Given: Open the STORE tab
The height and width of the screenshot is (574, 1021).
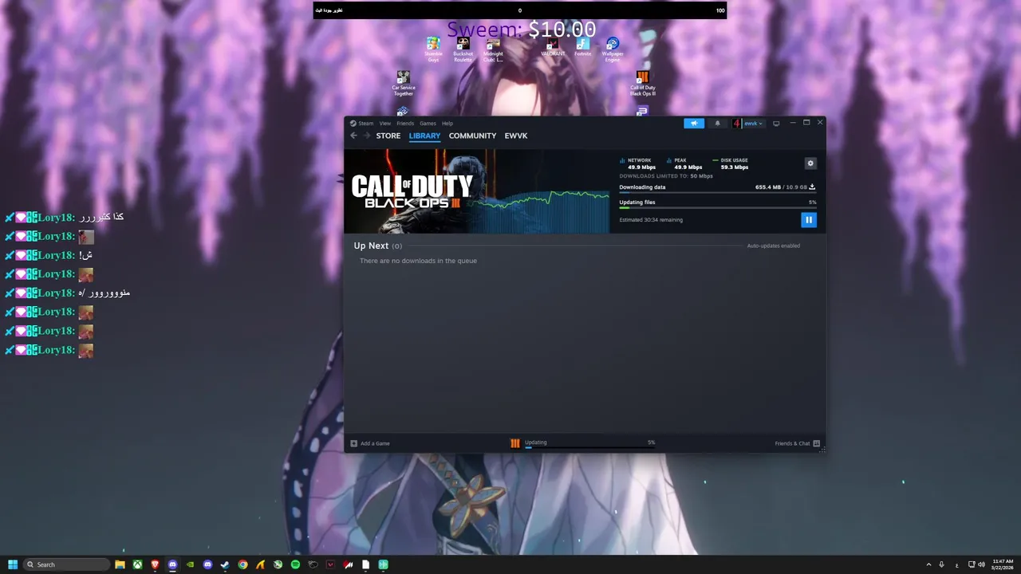Looking at the screenshot, I should tap(388, 136).
